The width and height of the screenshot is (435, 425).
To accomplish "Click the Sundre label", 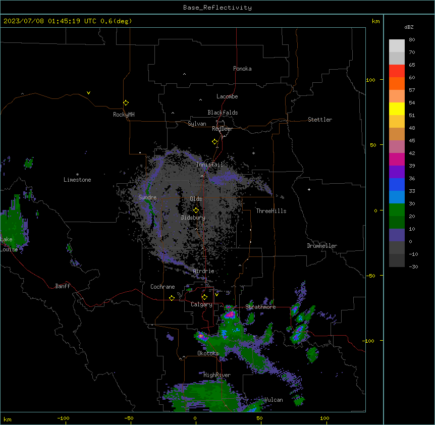I will (x=147, y=197).
